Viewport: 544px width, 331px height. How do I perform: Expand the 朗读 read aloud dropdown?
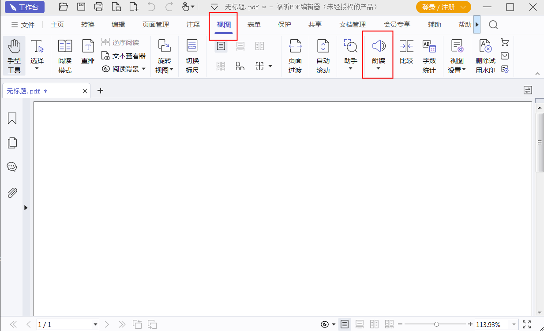tap(378, 68)
